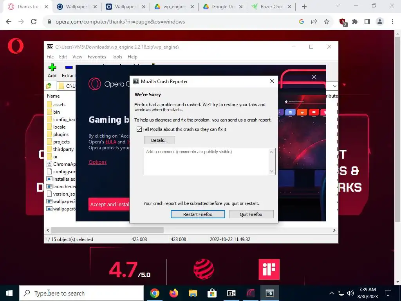
Task: Open 7-Zip from the taskbar
Action: (231, 293)
